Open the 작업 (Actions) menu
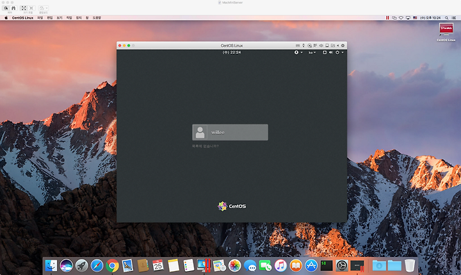This screenshot has height=275, width=461. pos(69,18)
